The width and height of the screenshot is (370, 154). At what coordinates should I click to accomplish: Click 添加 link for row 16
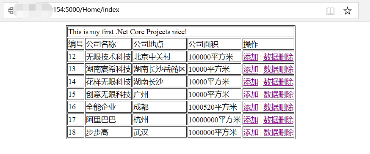[x=251, y=108]
